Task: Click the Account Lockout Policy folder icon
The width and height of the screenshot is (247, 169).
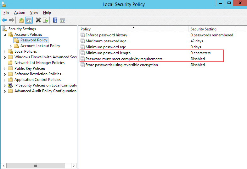Action: click(x=16, y=46)
